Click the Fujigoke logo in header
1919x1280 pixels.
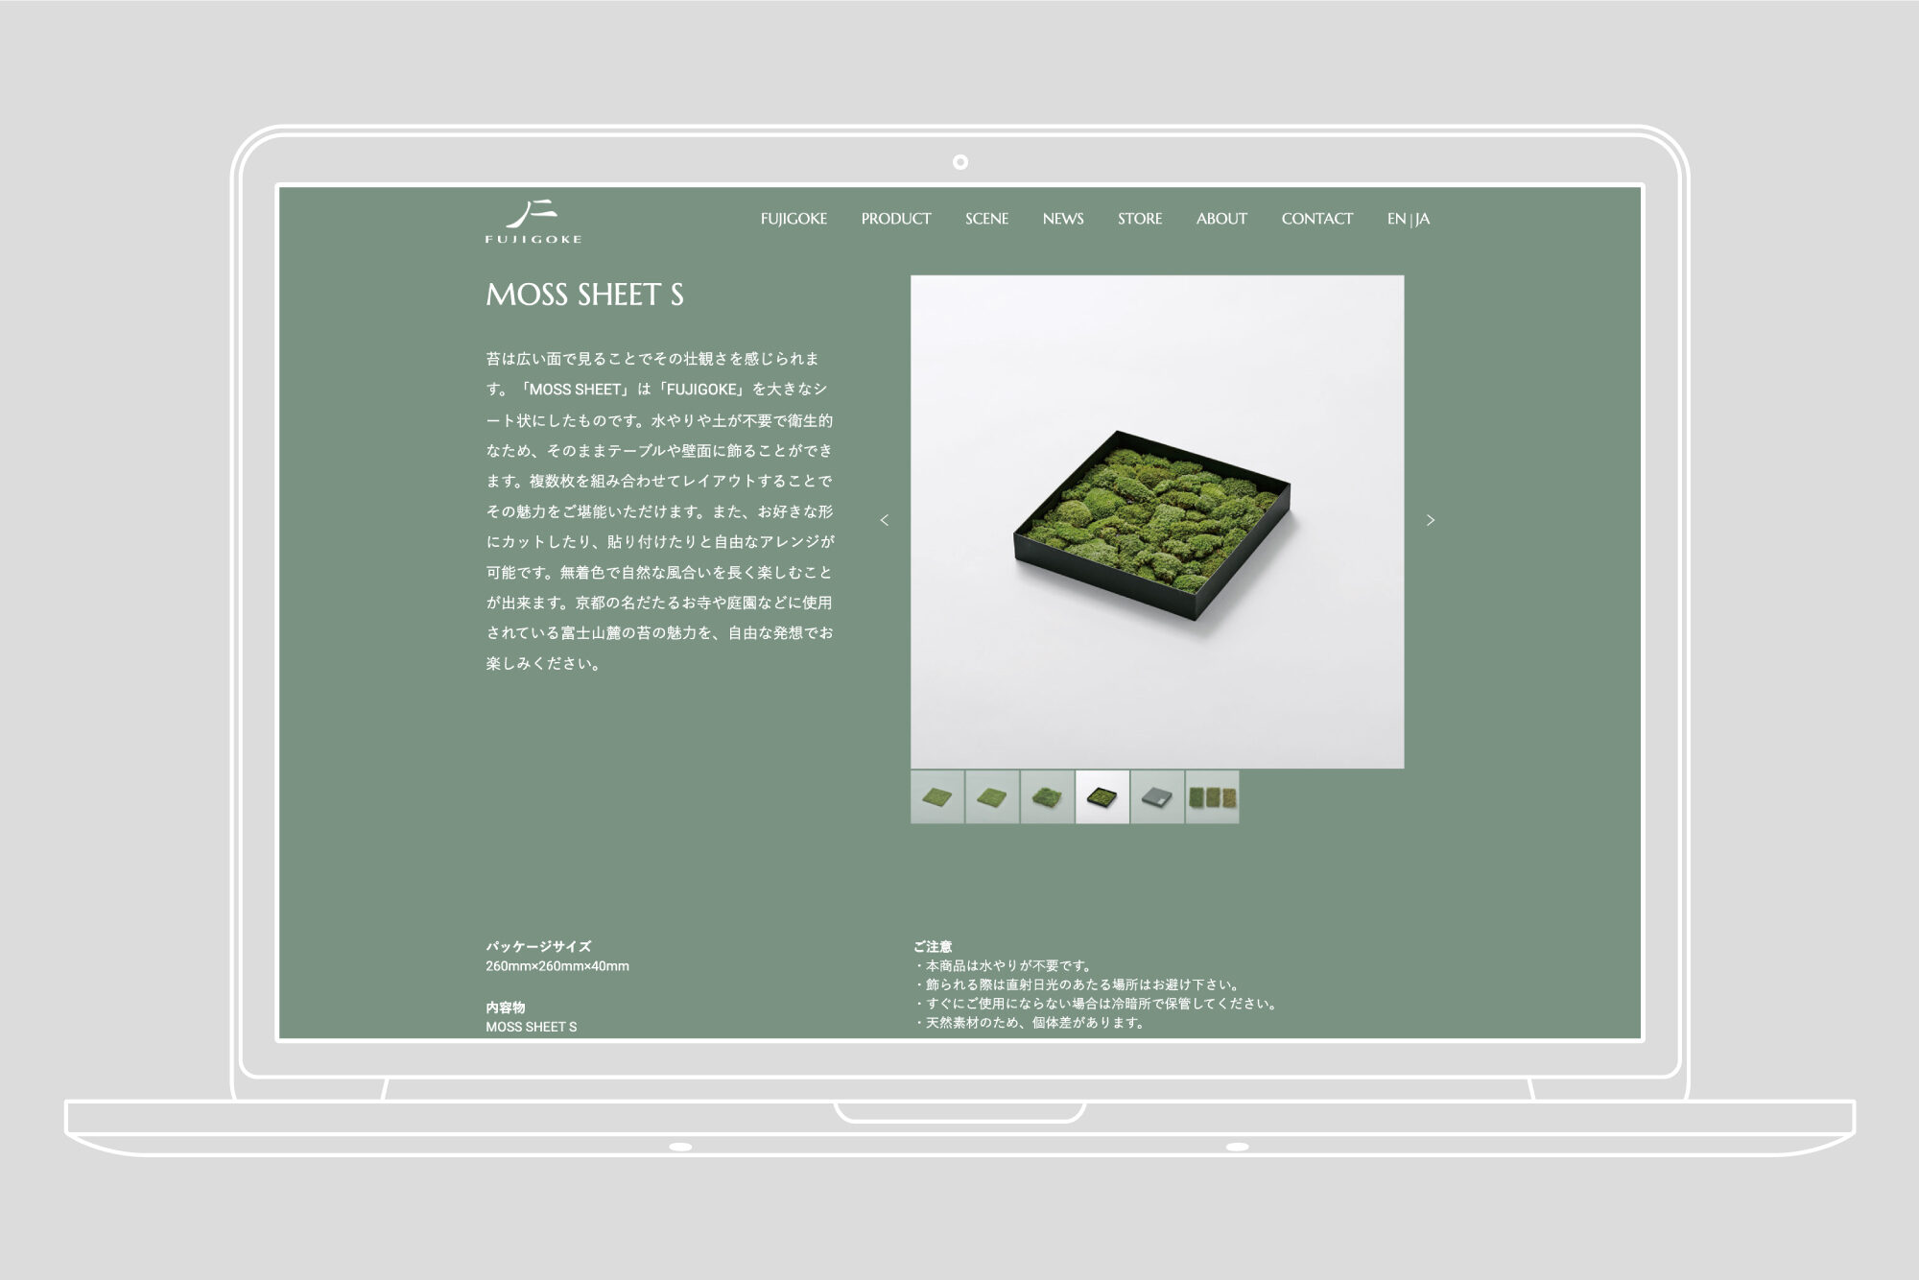click(533, 222)
